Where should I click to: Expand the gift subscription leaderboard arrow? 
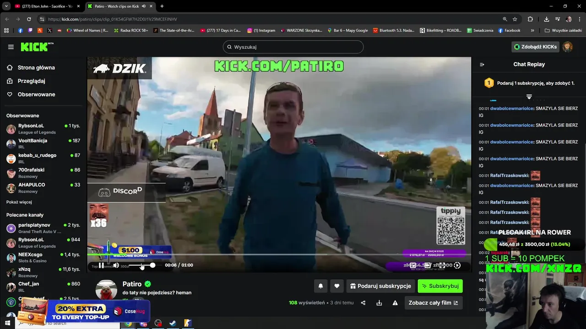(x=529, y=96)
